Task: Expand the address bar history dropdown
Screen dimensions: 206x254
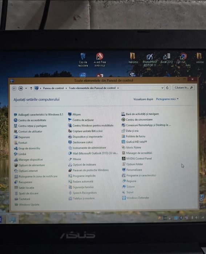Action: tap(162, 88)
